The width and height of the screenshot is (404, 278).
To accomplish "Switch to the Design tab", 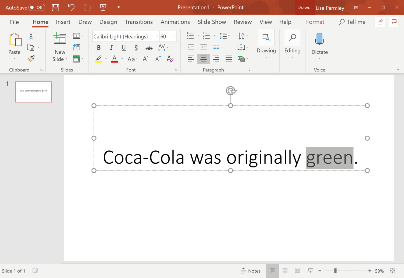I will 108,22.
